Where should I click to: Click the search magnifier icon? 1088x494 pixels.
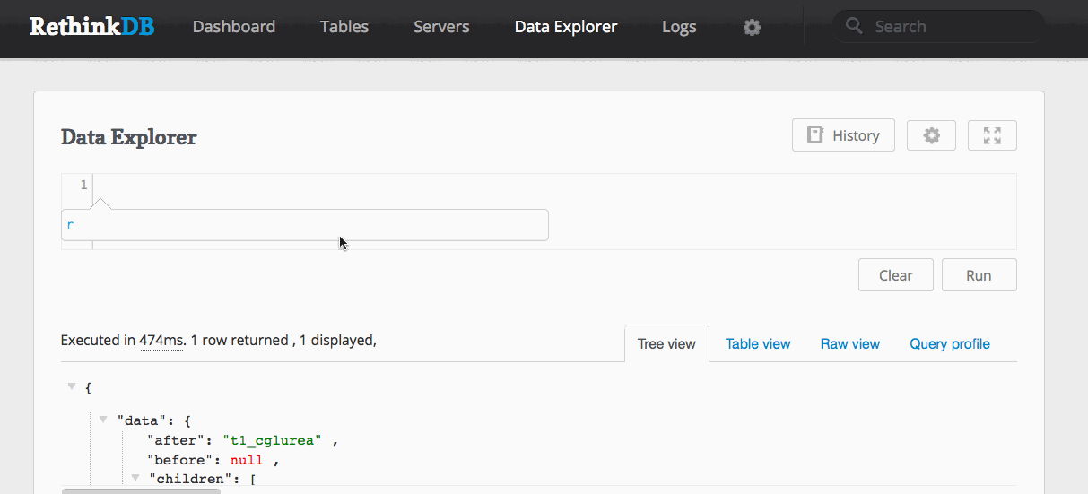(854, 26)
